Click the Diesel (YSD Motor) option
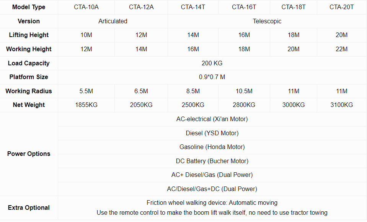This screenshot has width=367, height=222. pos(212,133)
